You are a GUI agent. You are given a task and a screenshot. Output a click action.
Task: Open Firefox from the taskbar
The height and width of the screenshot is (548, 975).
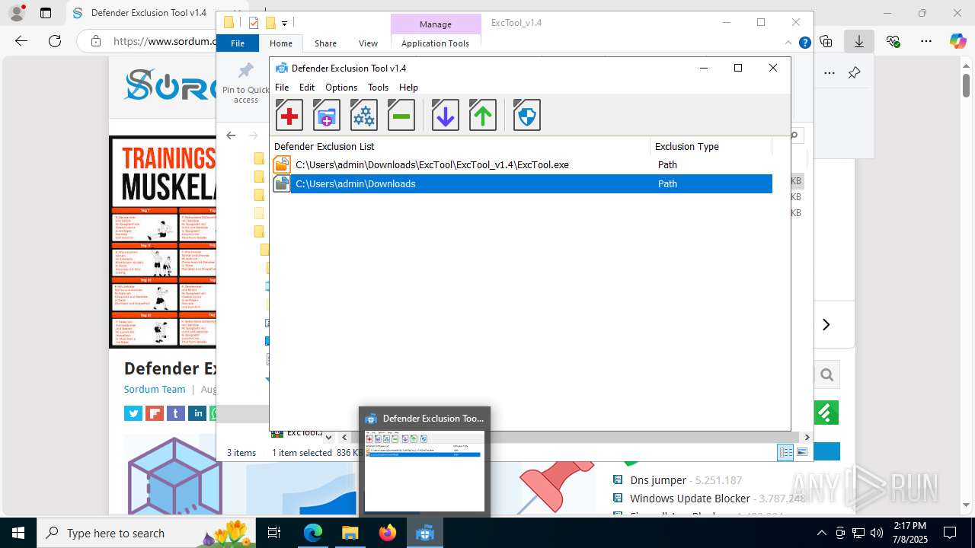[x=388, y=533]
